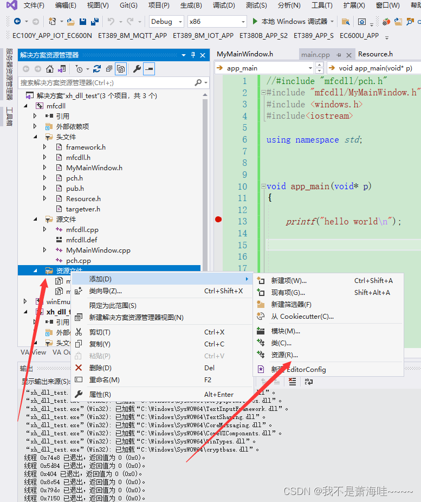421x502 pixels.
Task: Click the Sync with Active Document icon
Action: [x=97, y=69]
